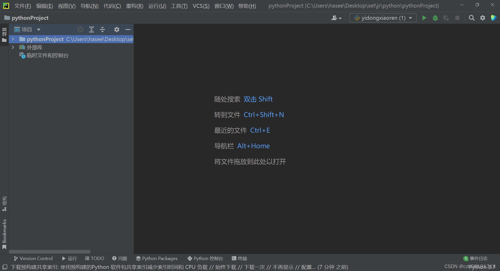
Task: Click 下载预构建共享索引 status bar notification
Action: point(179,267)
